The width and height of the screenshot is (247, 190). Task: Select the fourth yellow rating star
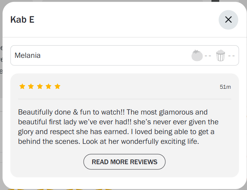coord(48,86)
